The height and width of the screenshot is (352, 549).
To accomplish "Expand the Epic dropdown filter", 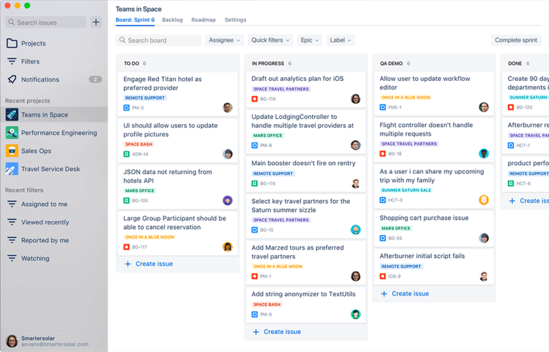I will tap(310, 40).
